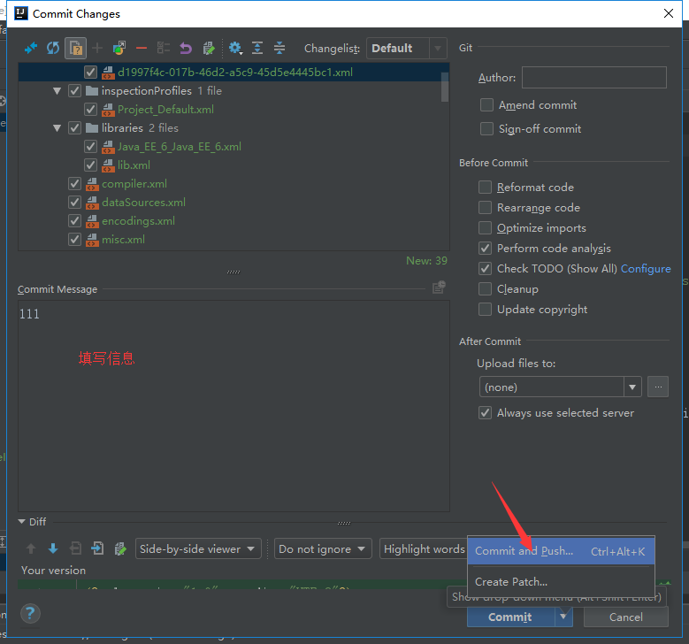689x644 pixels.
Task: Toggle the Show Unversioned Files icon
Action: click(75, 48)
